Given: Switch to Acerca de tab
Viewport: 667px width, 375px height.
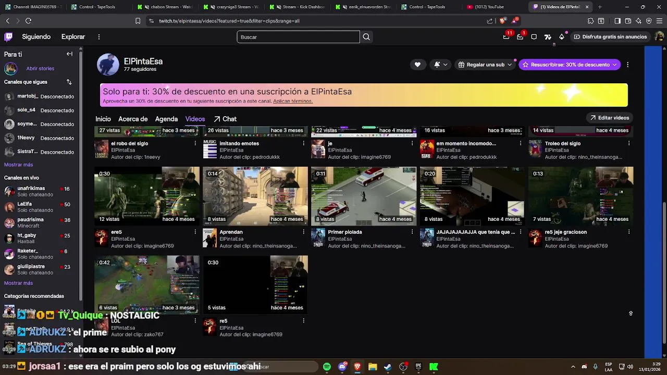Looking at the screenshot, I should 133,119.
